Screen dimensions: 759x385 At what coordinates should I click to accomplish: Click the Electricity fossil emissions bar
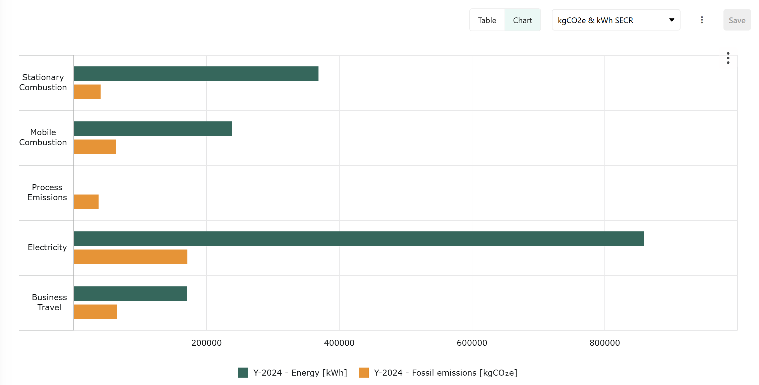130,257
